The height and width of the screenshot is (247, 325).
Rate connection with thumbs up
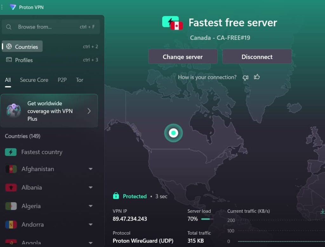(257, 77)
